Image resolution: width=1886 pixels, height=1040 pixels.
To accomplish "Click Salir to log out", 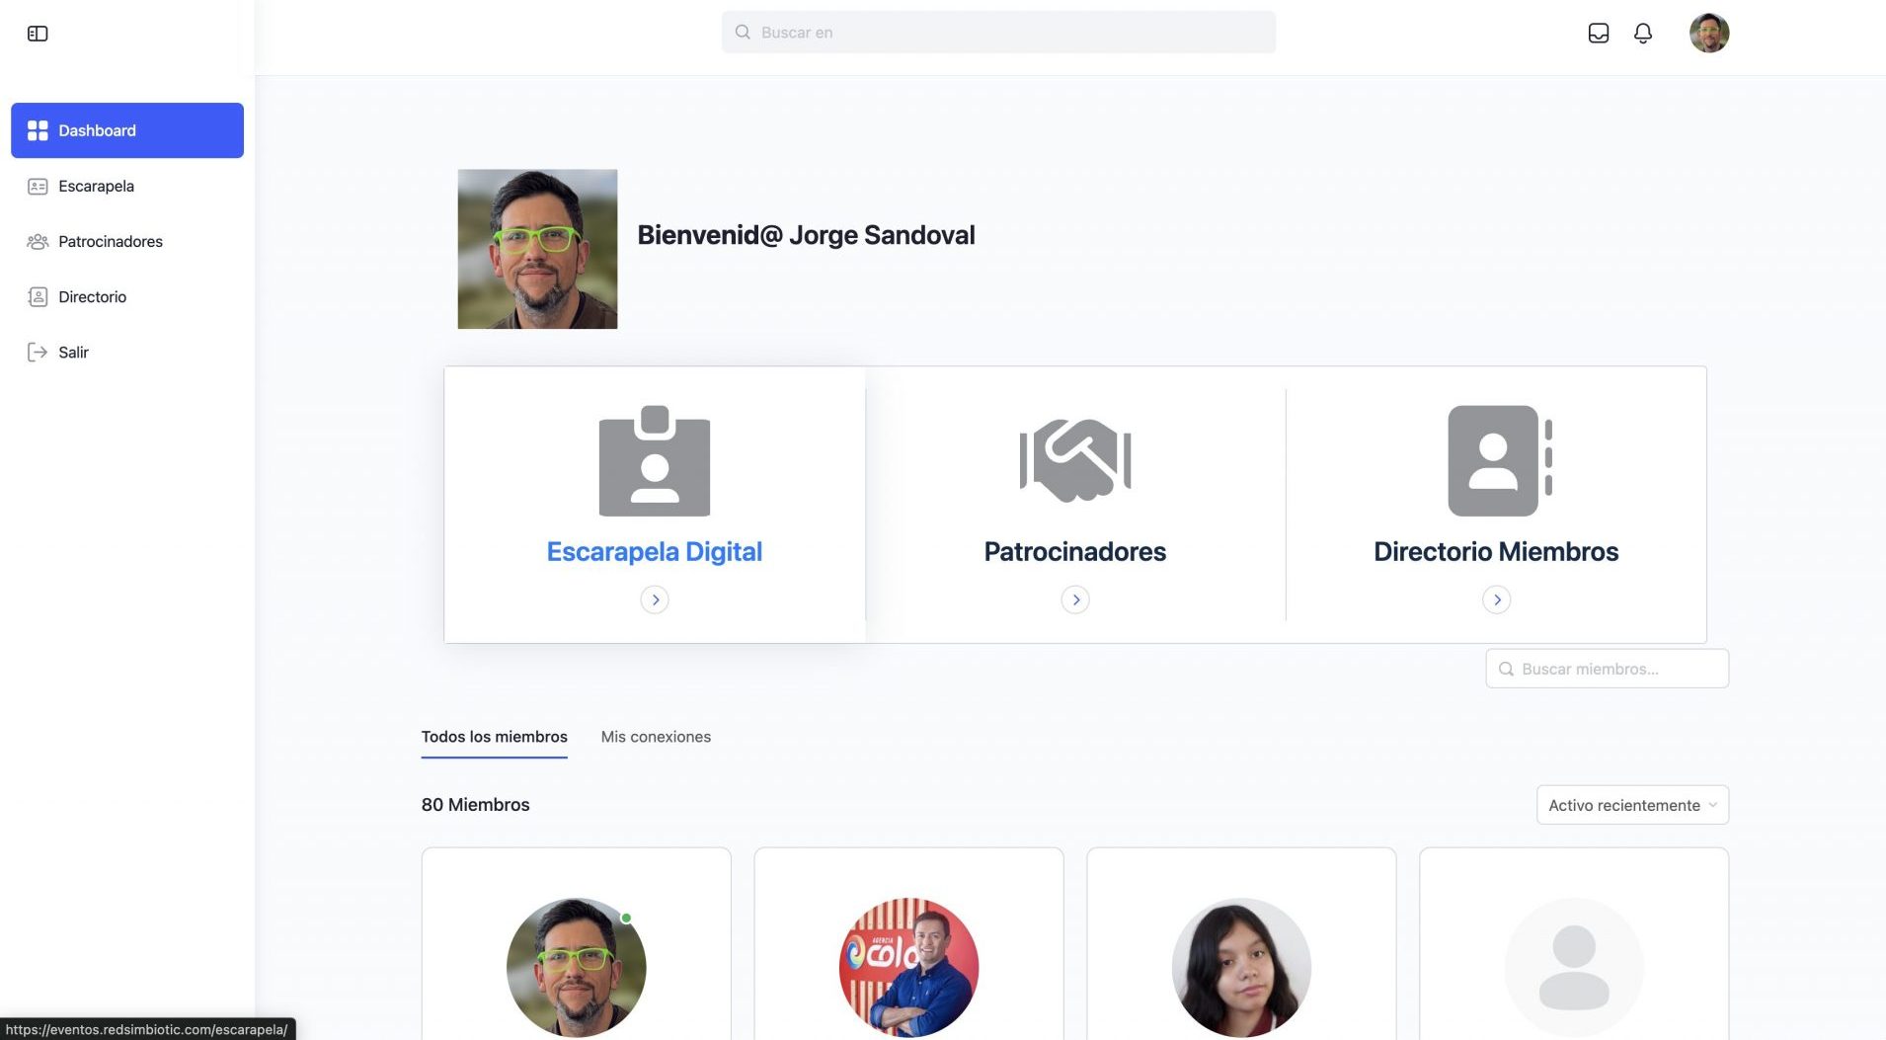I will pos(73,352).
